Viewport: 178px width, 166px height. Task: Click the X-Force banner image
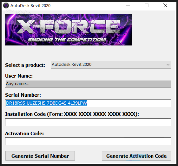[69, 30]
